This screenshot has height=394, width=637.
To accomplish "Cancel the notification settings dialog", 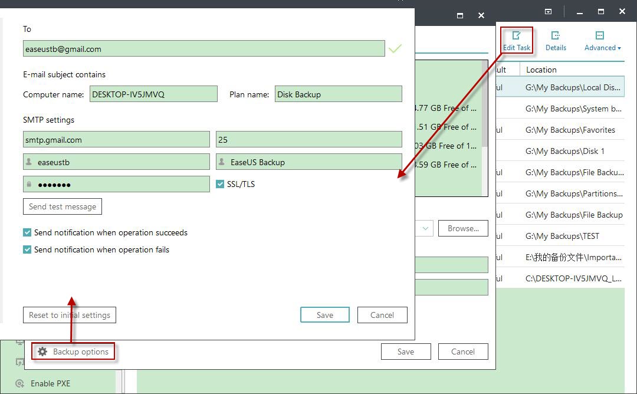I will pyautogui.click(x=382, y=314).
